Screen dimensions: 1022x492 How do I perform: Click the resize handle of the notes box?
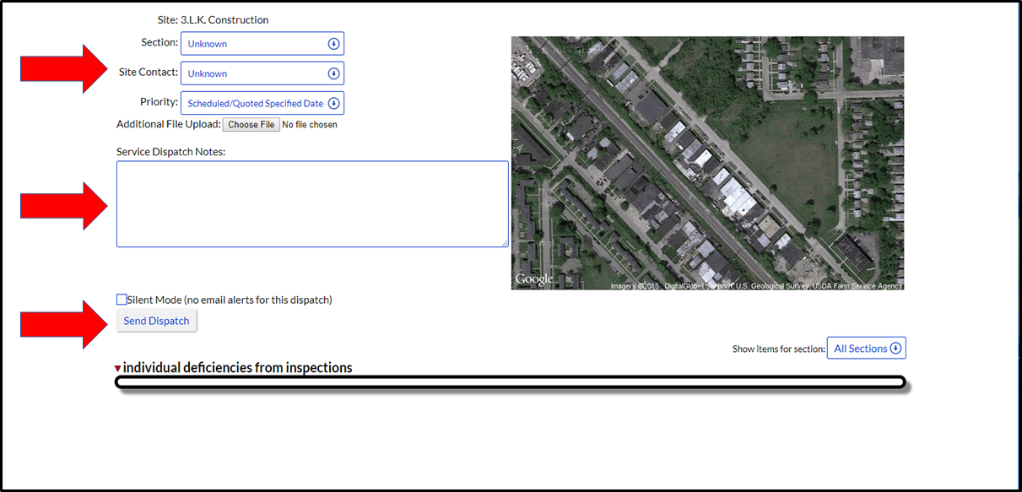(x=505, y=243)
